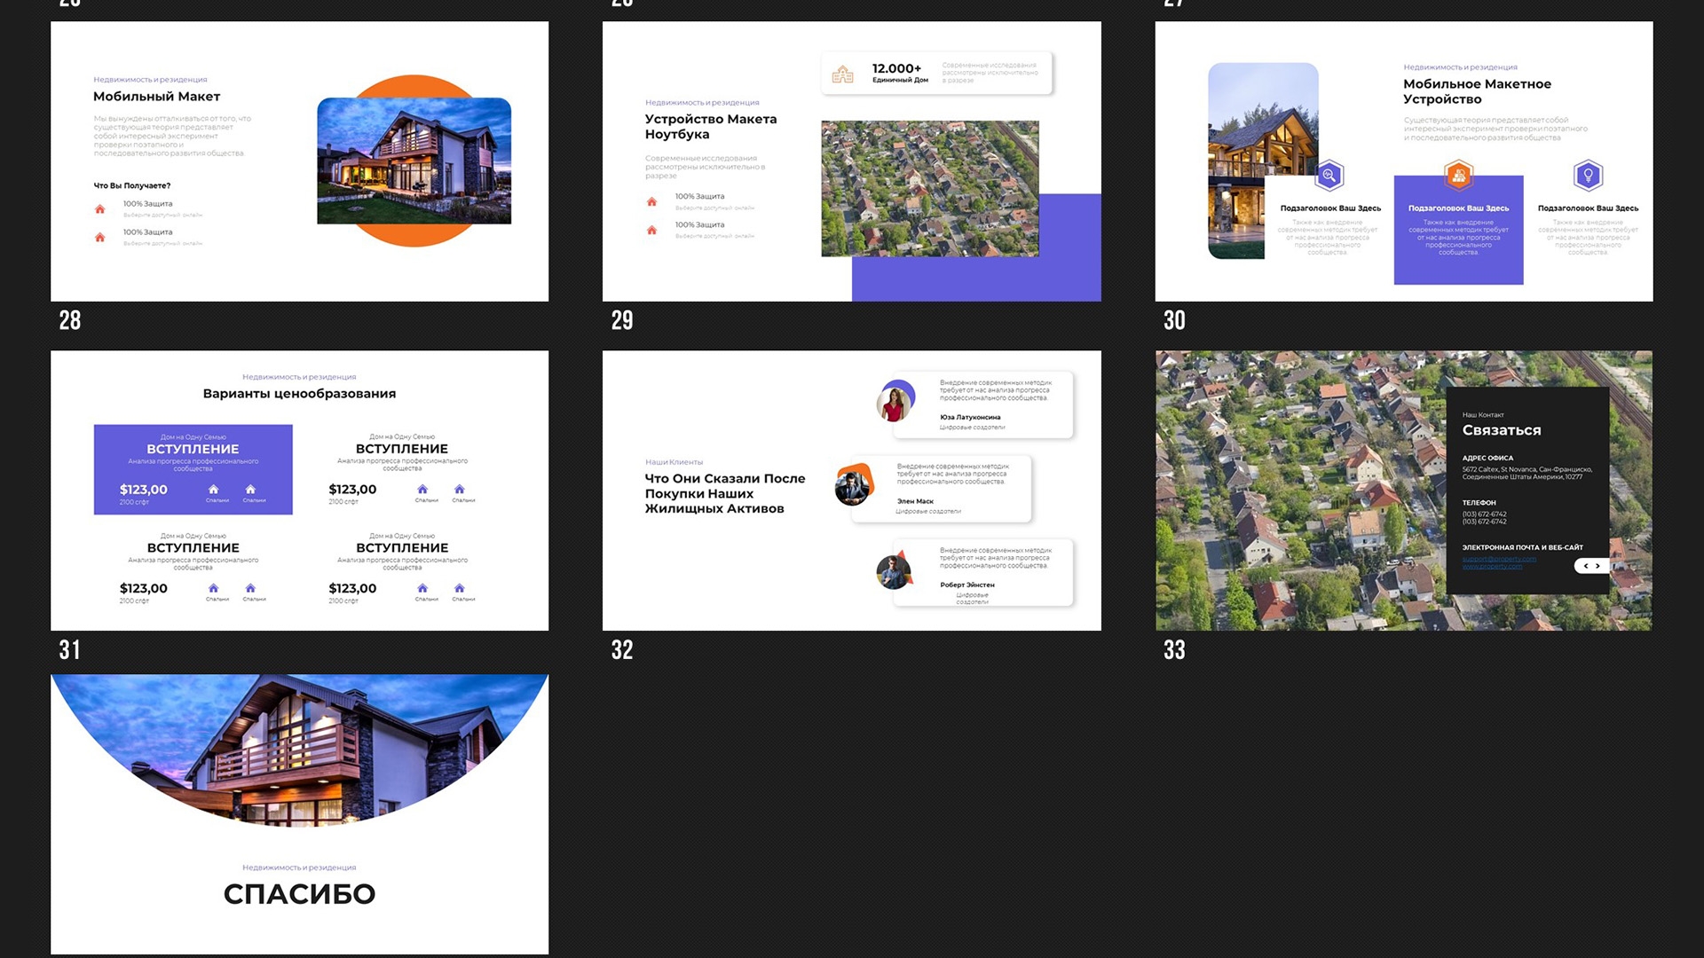The image size is (1704, 958).
Task: Select the 'Связаться' contact heading
Action: (x=1501, y=430)
